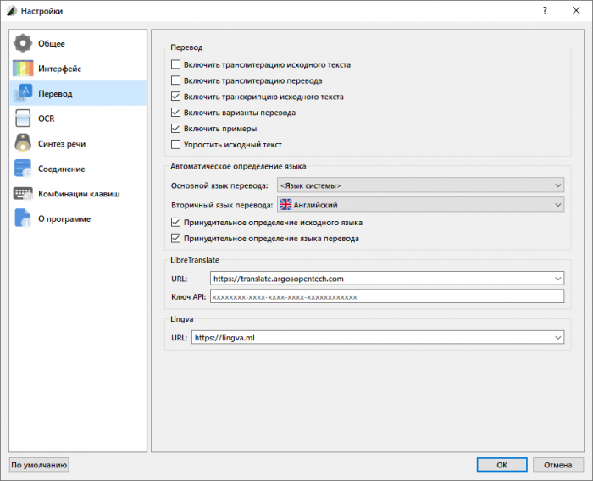
Task: Click the keyboard icon for Комбинации клавиш
Action: pos(24,194)
